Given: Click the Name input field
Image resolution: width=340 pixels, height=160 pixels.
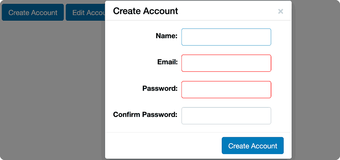Looking at the screenshot, I should coord(226,37).
